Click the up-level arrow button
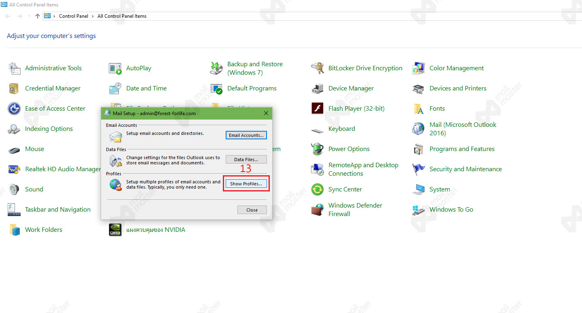Viewport: 582px width, 313px height. [38, 16]
